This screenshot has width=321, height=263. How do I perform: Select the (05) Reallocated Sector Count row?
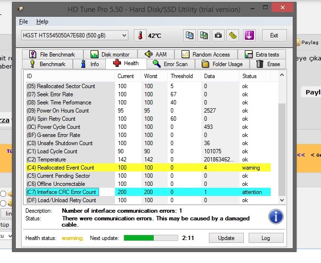(149, 86)
